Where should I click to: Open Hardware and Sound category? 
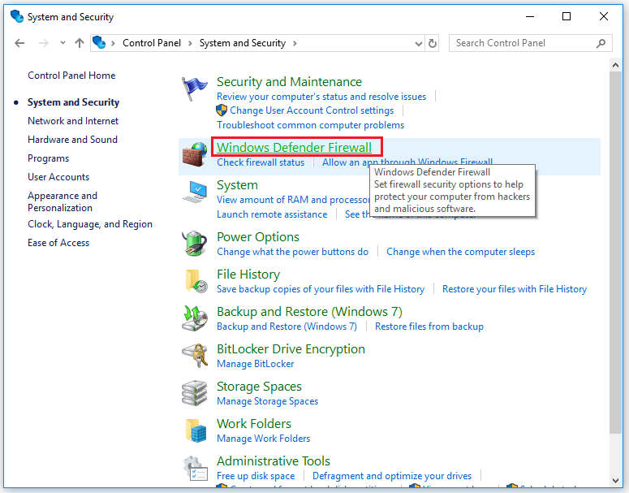tap(72, 140)
